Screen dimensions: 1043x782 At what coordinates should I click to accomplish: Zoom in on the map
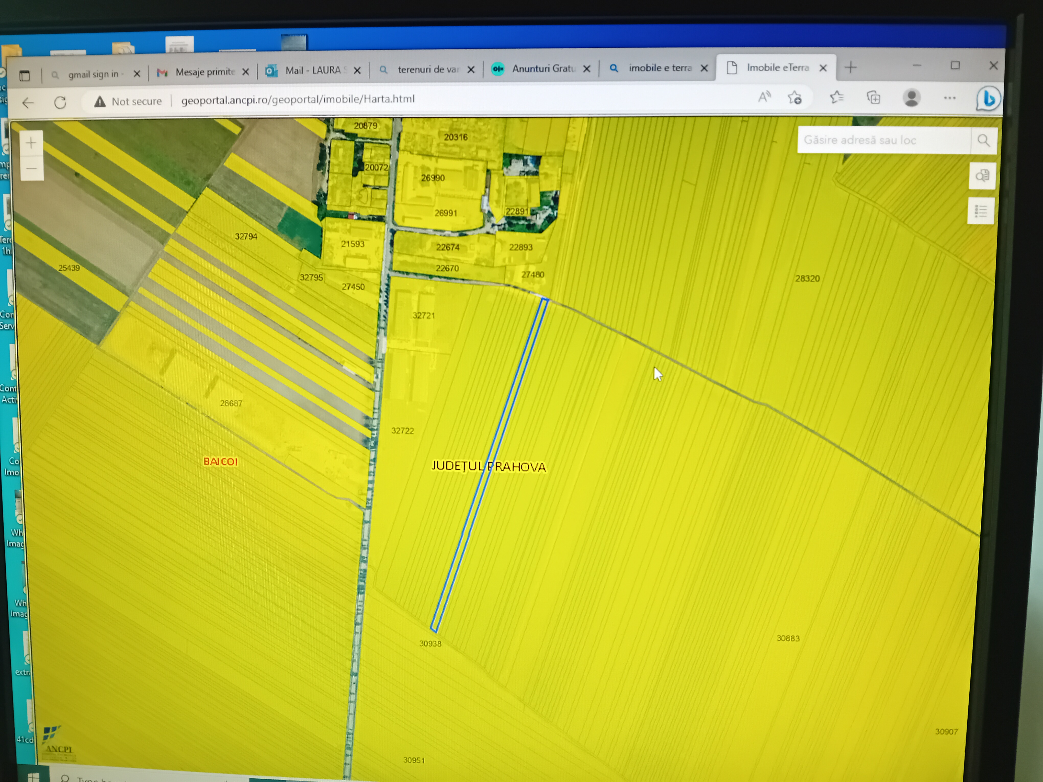[31, 143]
